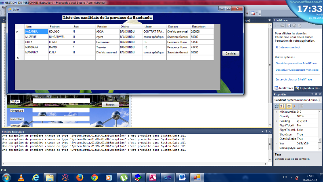Open the stacked books app in the taskbar

pos(138,178)
